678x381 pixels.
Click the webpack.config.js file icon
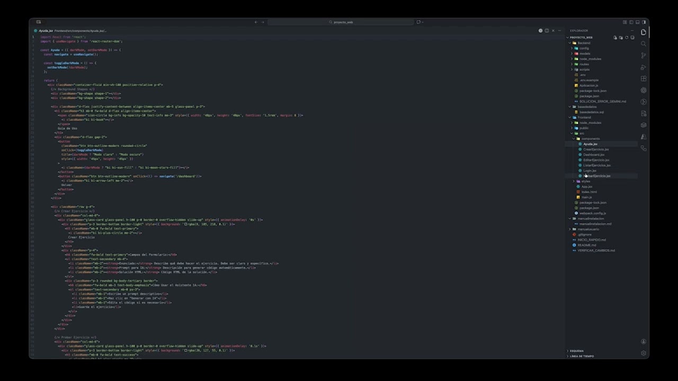click(x=576, y=213)
